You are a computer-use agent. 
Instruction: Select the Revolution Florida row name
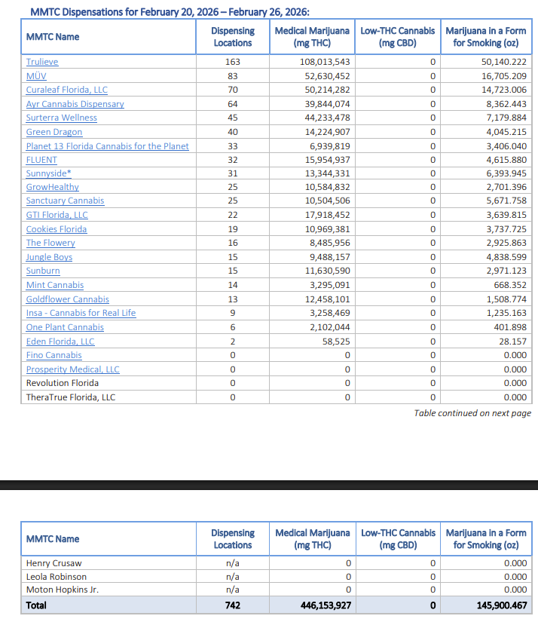[63, 383]
